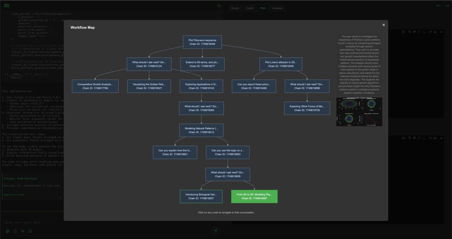Screen dimensions: 452x239
Task: Open the green hamburger menu
Action: coord(6,6)
